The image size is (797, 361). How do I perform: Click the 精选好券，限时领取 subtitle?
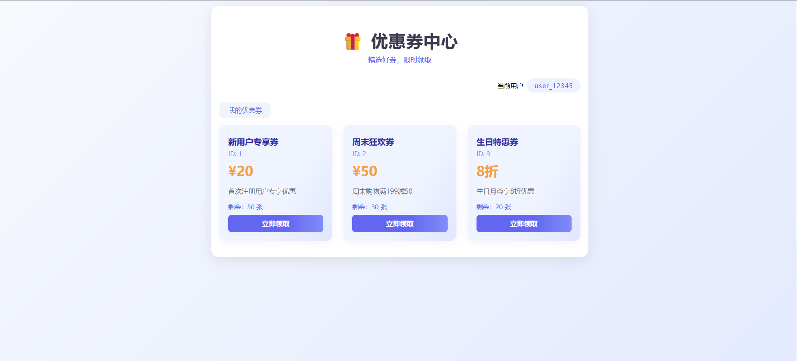pos(400,60)
